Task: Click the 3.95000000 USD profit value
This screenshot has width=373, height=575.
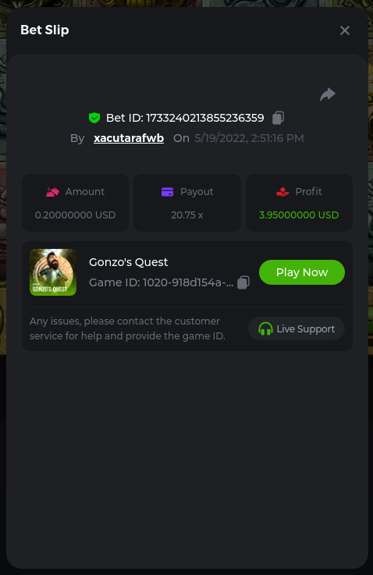Action: tap(299, 215)
